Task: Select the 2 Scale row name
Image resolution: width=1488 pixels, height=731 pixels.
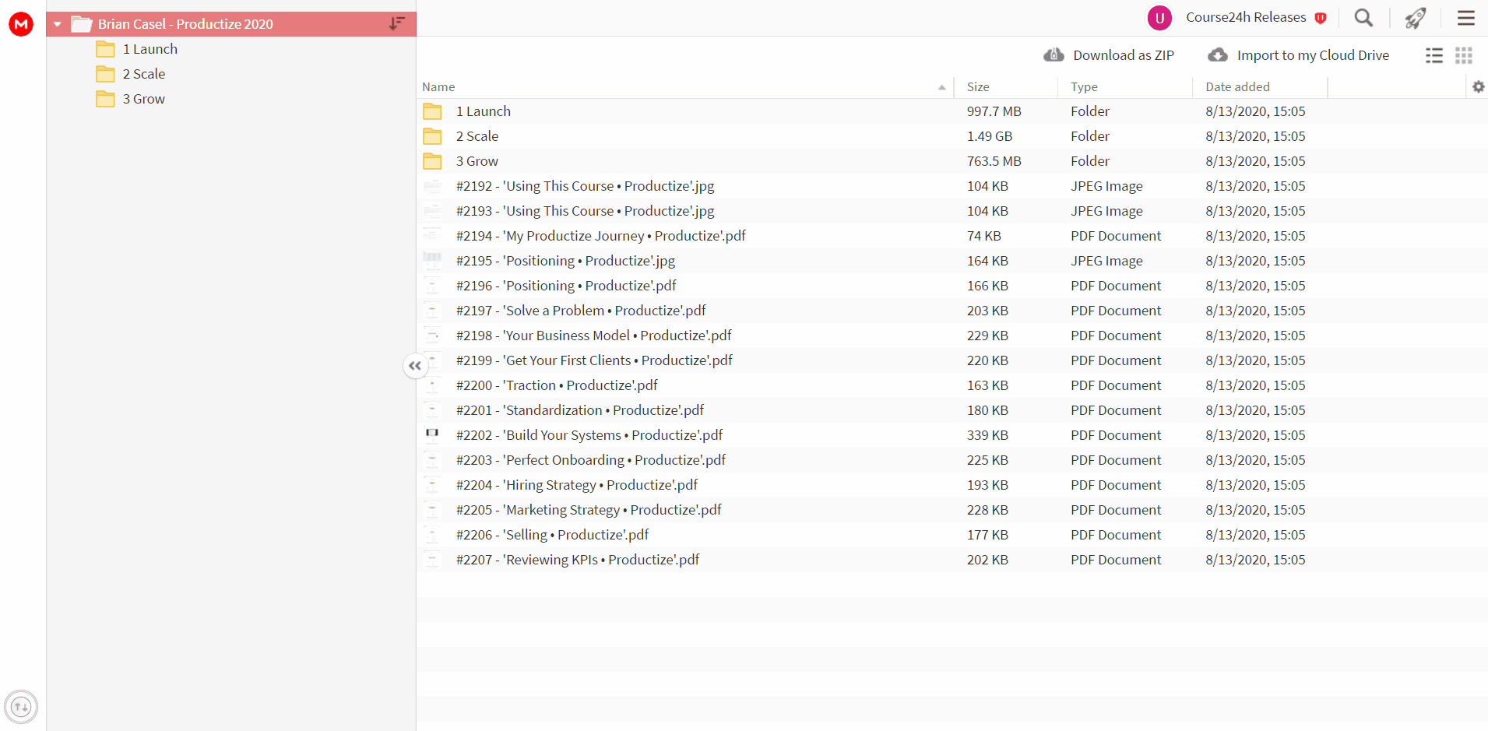Action: pyautogui.click(x=477, y=136)
